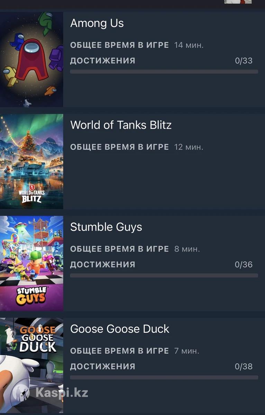This screenshot has width=265, height=415.
Task: Tap the Among Us game title
Action: (x=97, y=23)
